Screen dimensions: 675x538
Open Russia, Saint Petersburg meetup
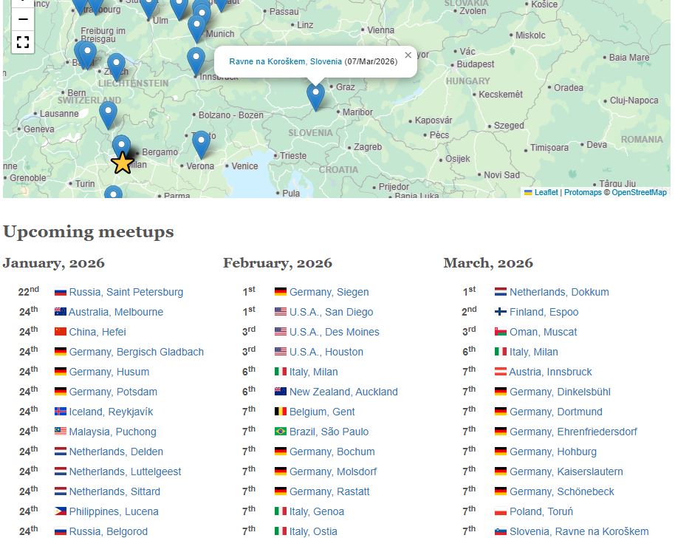(x=126, y=292)
